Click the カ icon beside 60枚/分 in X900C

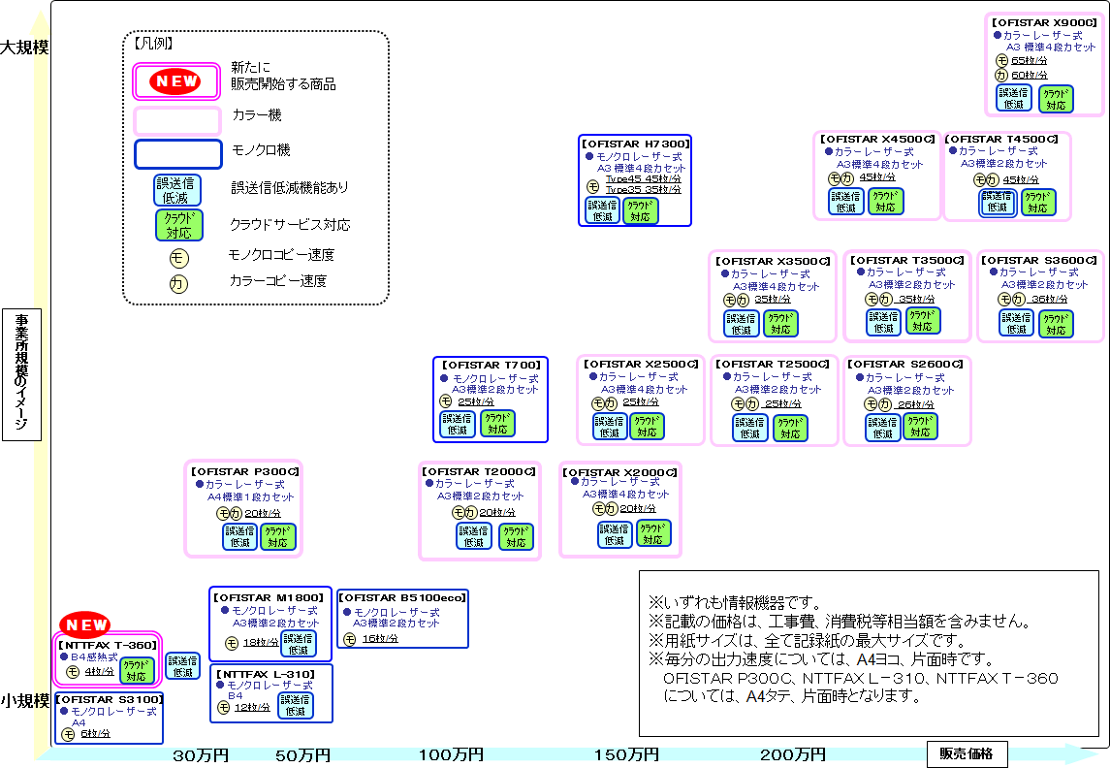click(x=1001, y=75)
